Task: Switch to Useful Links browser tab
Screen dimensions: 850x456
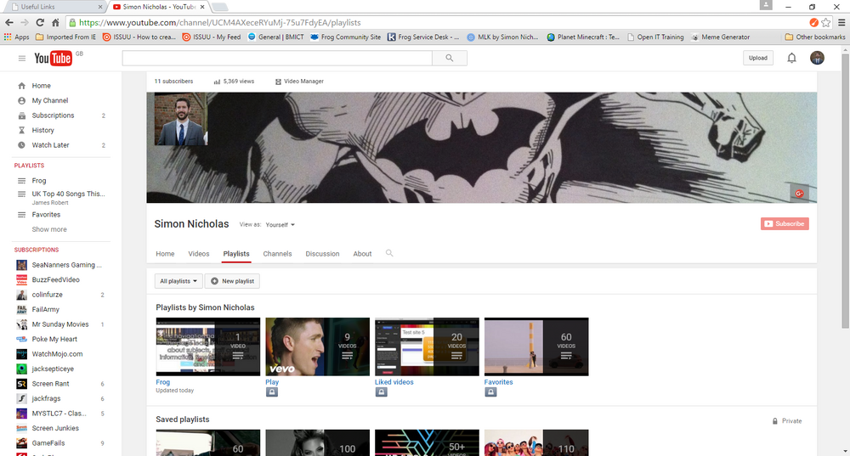Action: (54, 7)
